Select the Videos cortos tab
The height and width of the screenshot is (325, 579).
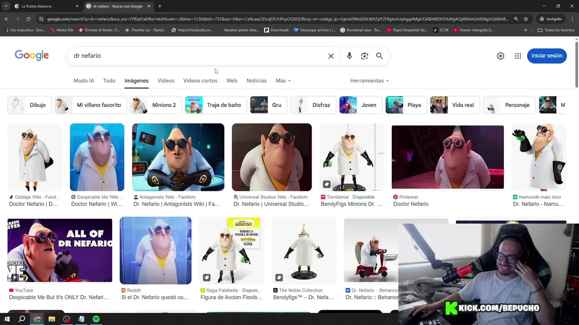tap(200, 81)
